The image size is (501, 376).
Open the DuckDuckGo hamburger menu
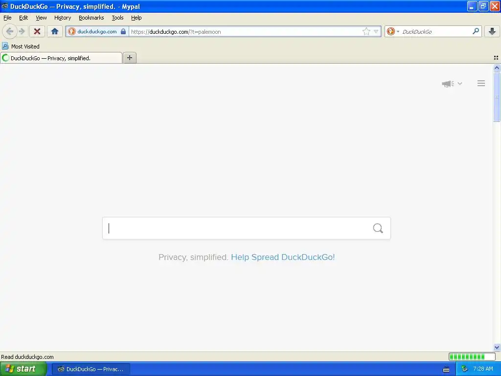click(481, 83)
